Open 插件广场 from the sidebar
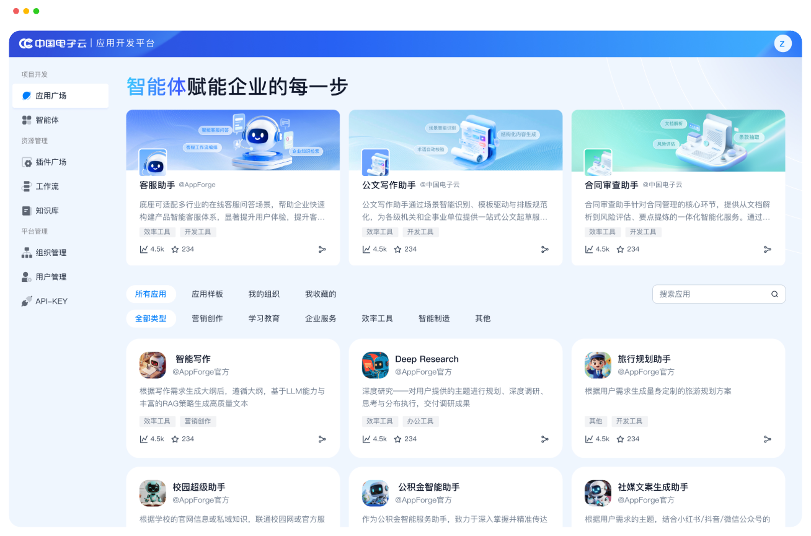Image resolution: width=811 pixels, height=536 pixels. [50, 162]
